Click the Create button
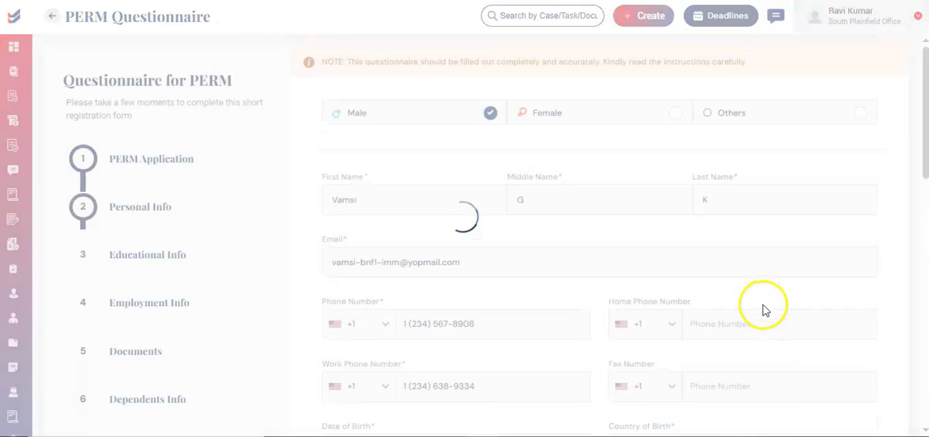 (x=643, y=16)
